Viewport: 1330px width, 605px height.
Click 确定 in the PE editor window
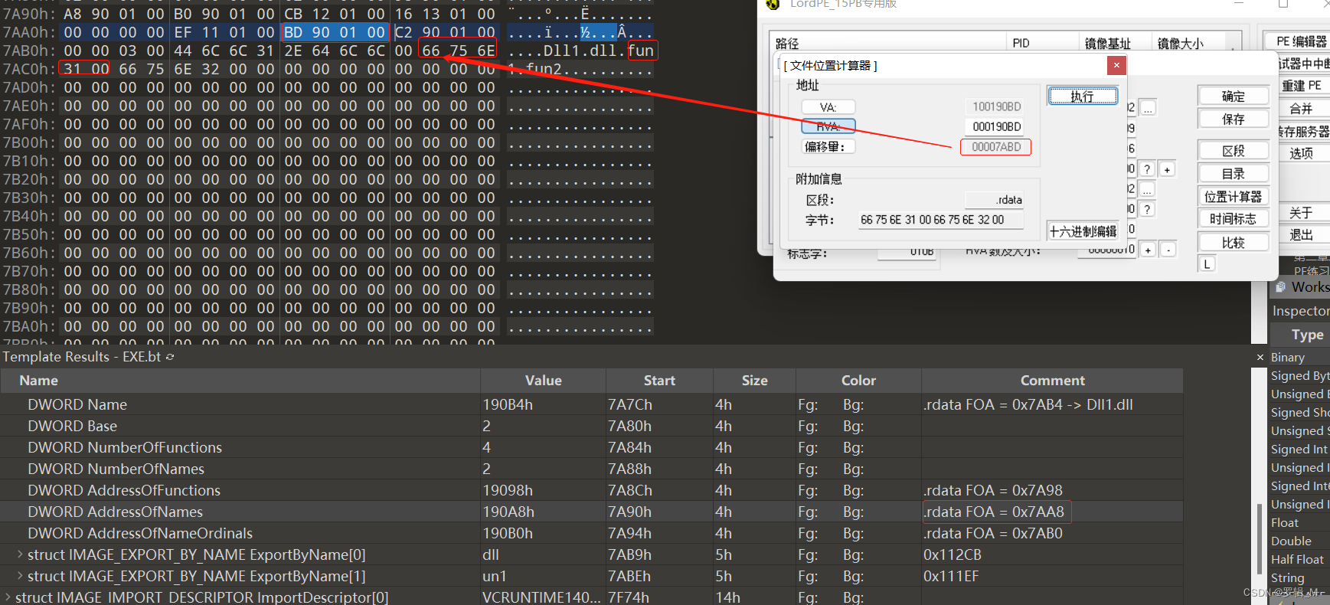(x=1234, y=96)
